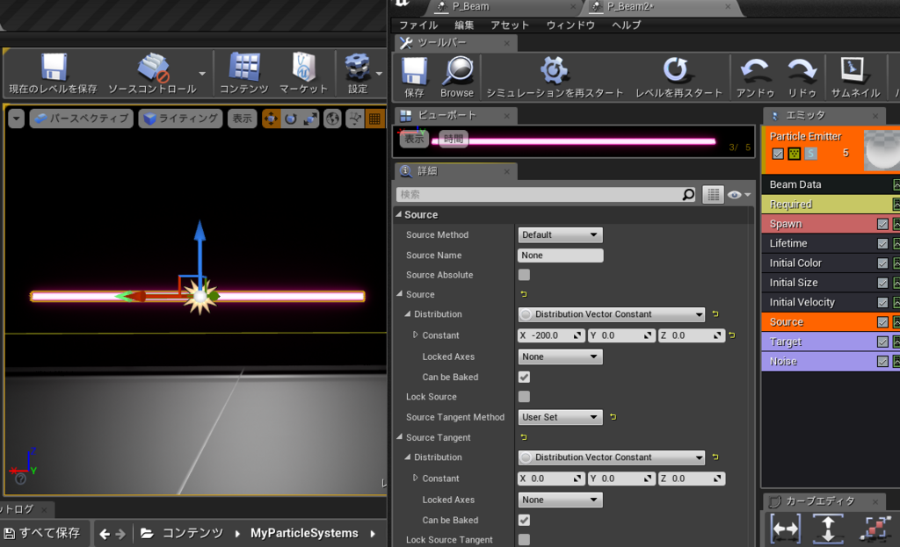Toggle Particle Emitter enabled checkbox
The width and height of the screenshot is (900, 547).
coord(778,154)
